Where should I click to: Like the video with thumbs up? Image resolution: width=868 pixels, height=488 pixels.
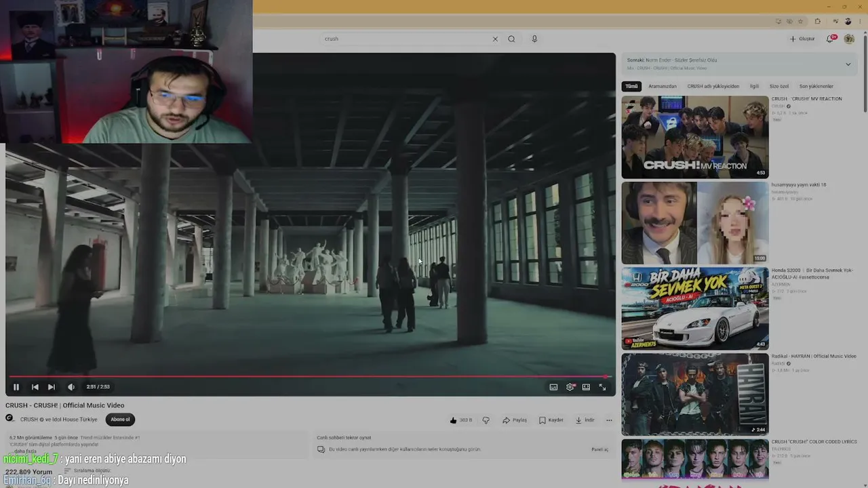click(461, 420)
